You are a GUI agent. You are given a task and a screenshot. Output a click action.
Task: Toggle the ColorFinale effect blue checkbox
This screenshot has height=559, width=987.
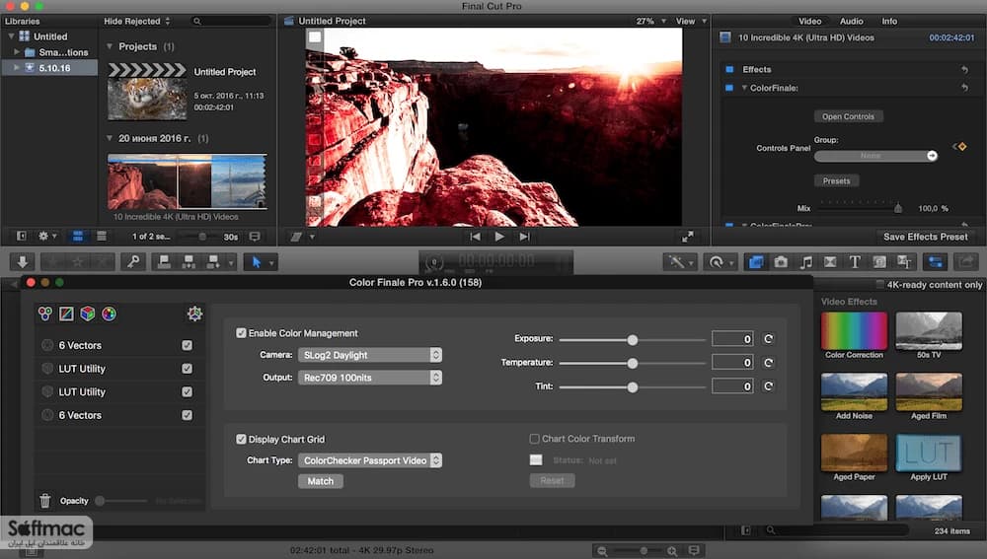[729, 88]
